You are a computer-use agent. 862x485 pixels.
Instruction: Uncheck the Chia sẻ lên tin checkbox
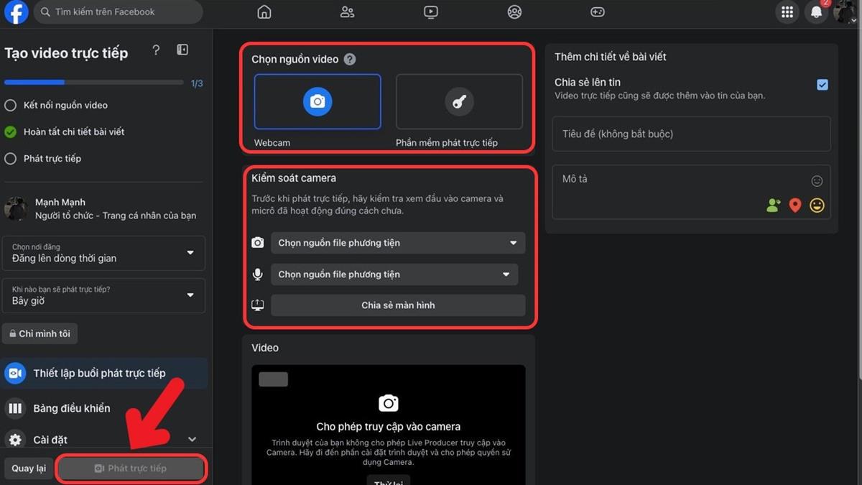(x=822, y=85)
